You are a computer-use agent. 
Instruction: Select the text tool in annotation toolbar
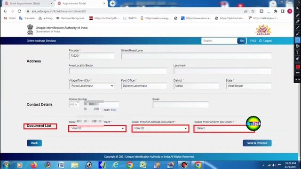tap(298, 52)
